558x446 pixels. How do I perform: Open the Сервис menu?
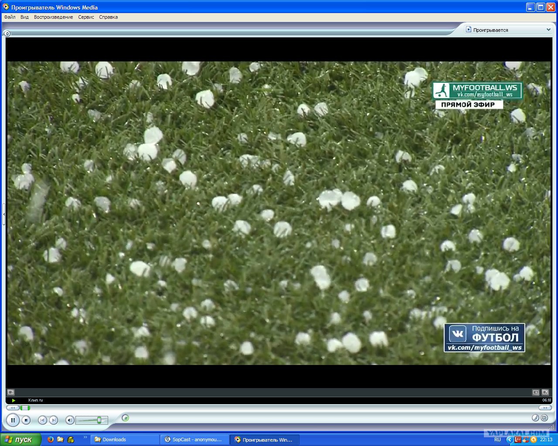tap(86, 17)
